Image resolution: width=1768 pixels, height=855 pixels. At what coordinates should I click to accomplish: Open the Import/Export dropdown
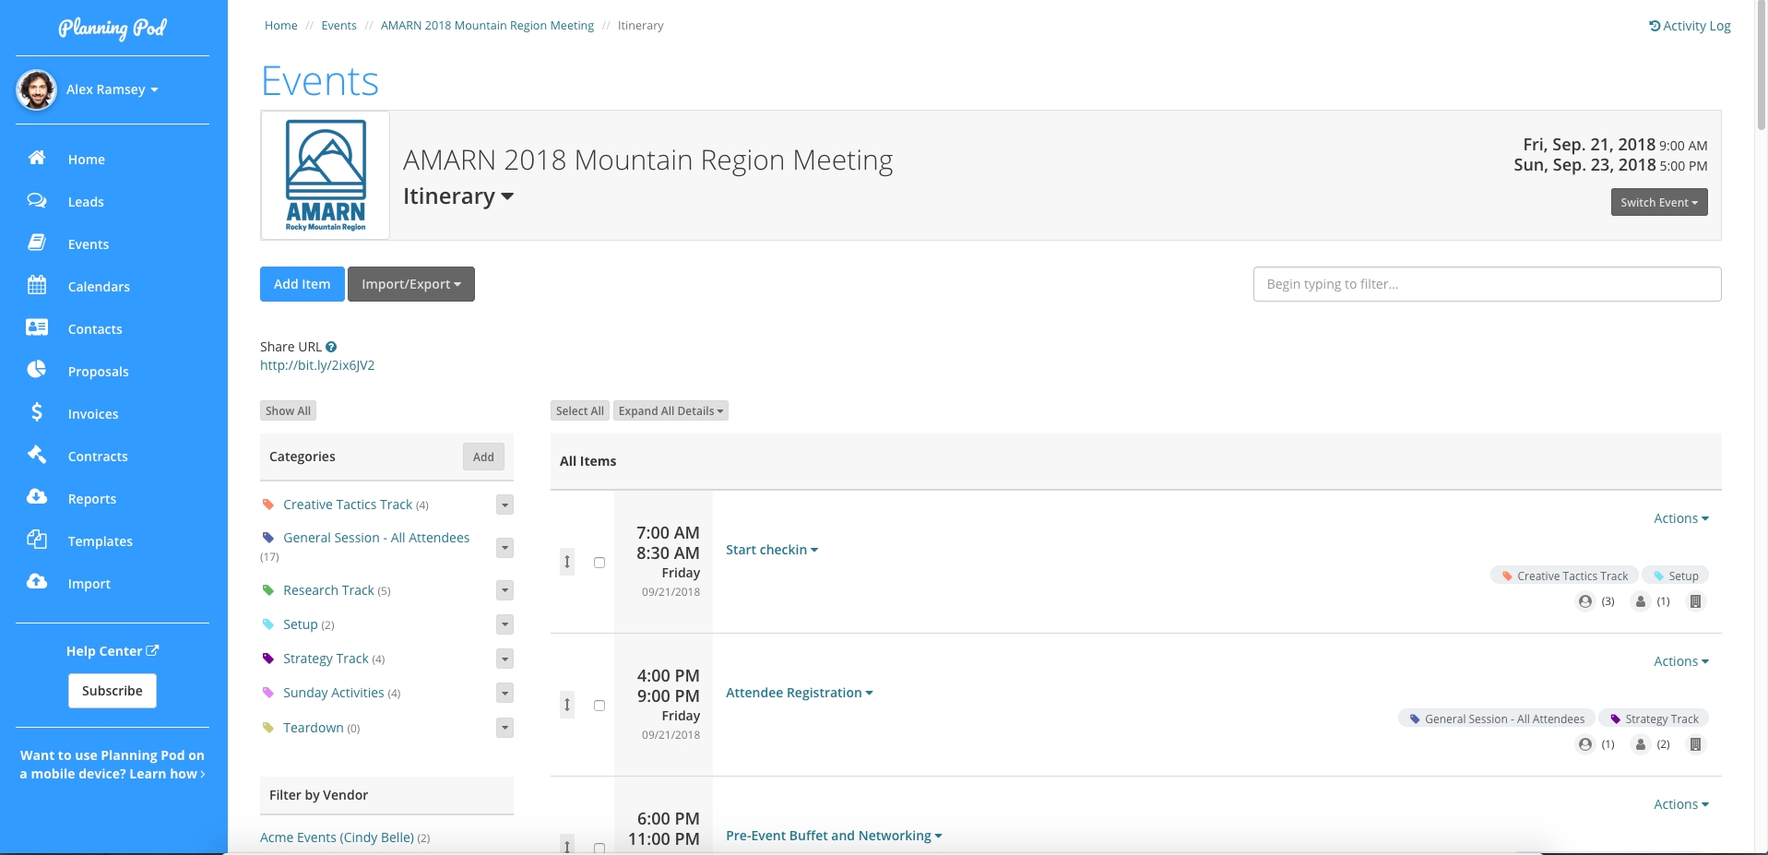[x=411, y=284]
